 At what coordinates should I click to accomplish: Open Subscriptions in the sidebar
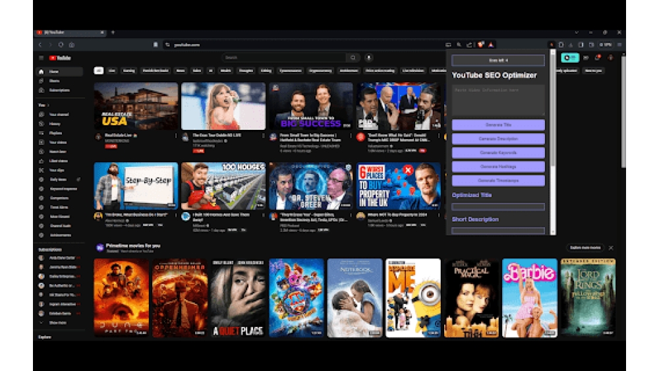pos(59,90)
